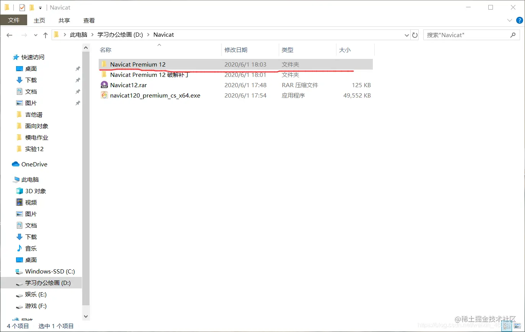Click the Forward navigation arrow
Image resolution: width=525 pixels, height=332 pixels.
(24, 35)
